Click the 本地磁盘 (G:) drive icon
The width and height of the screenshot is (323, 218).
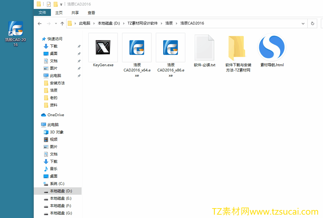pos(46,214)
